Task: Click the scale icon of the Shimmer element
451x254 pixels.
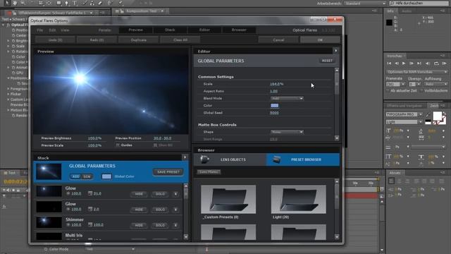Action: coord(90,224)
